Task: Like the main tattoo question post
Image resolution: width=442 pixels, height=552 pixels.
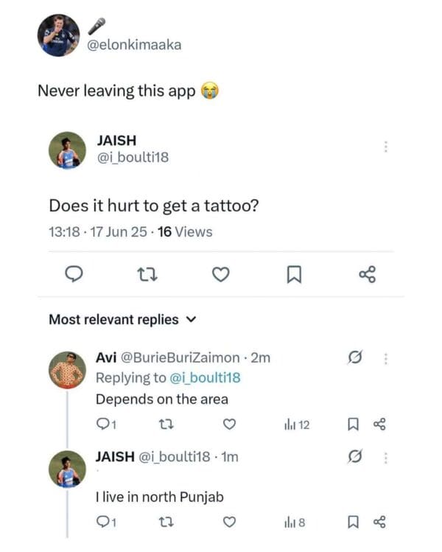Action: (x=219, y=275)
